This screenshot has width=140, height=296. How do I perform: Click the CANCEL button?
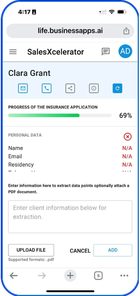(80, 251)
